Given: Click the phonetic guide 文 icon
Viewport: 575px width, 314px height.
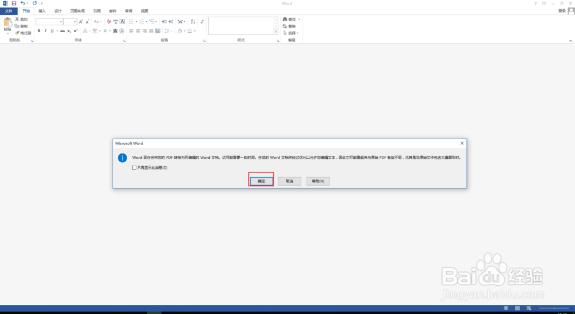Looking at the screenshot, I should point(116,22).
